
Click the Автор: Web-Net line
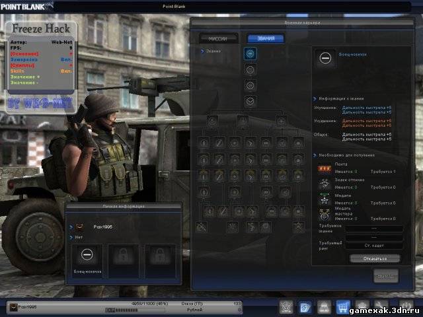pos(41,42)
